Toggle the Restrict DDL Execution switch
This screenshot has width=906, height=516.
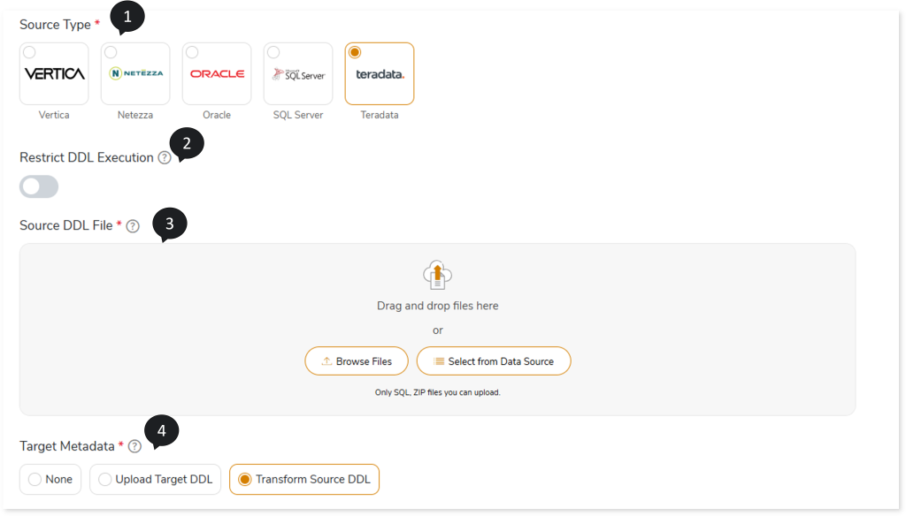pyautogui.click(x=39, y=186)
